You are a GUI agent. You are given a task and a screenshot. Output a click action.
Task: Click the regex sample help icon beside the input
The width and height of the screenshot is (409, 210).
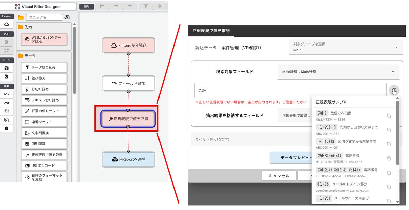[394, 90]
